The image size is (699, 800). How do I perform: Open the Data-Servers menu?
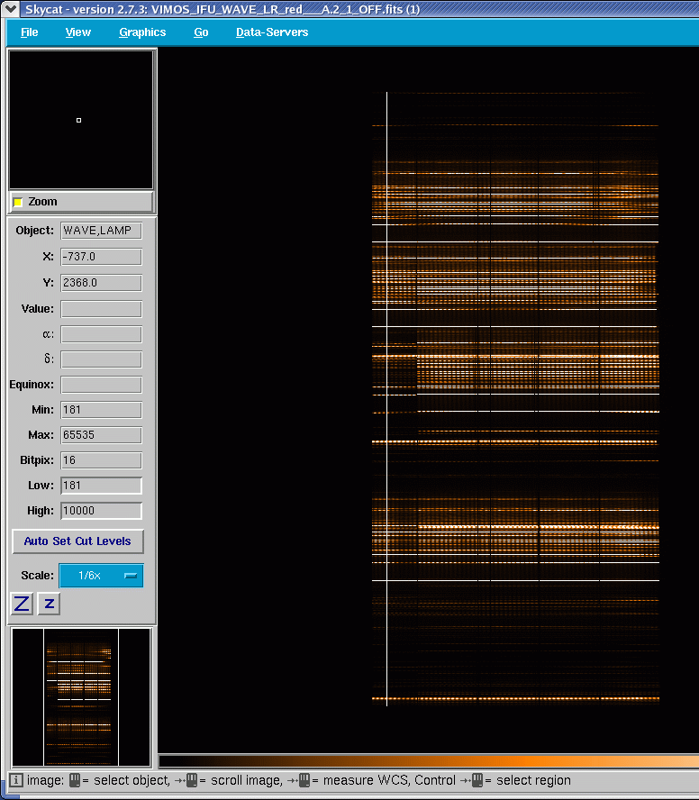coord(272,32)
